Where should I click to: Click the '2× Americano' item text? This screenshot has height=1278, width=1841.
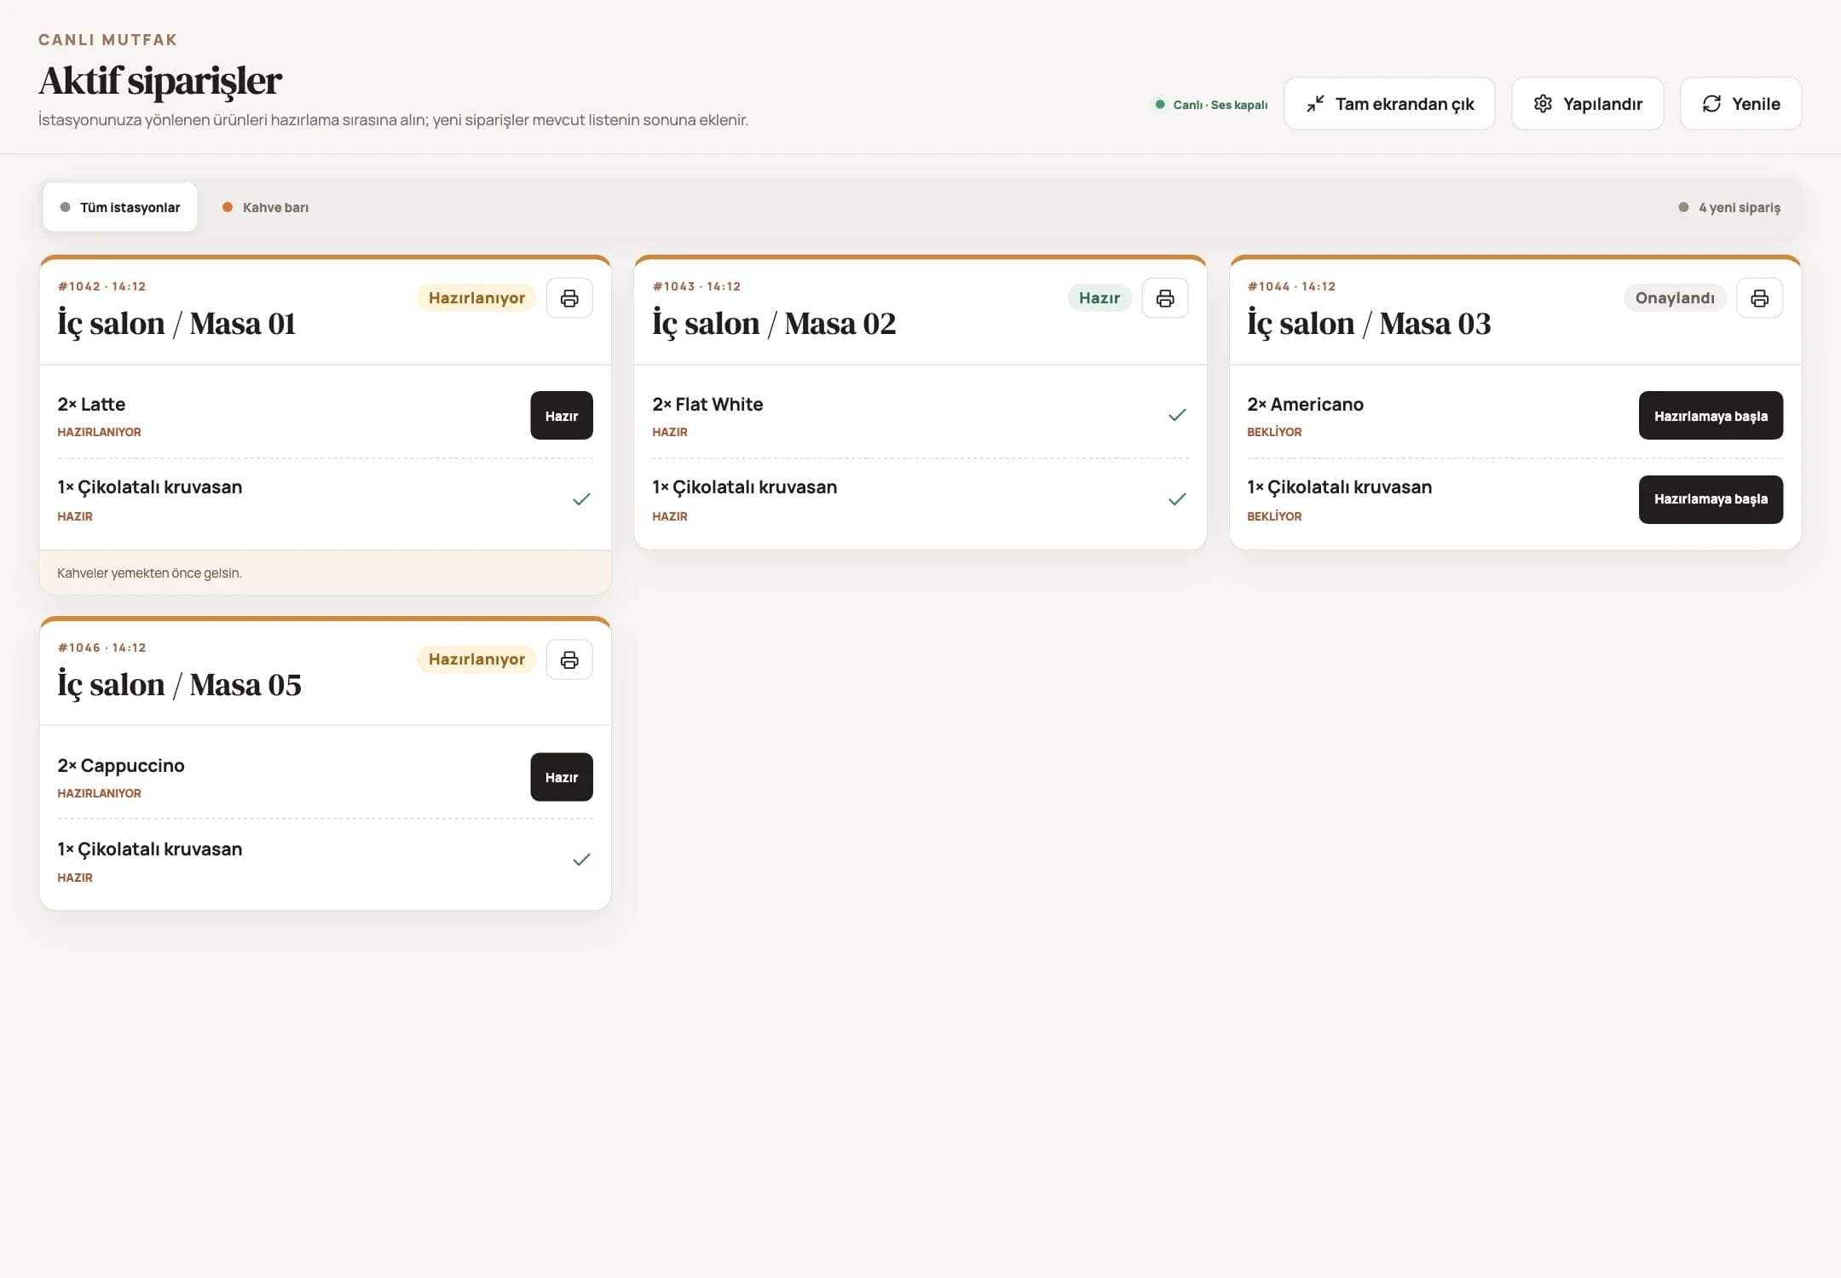tap(1305, 405)
